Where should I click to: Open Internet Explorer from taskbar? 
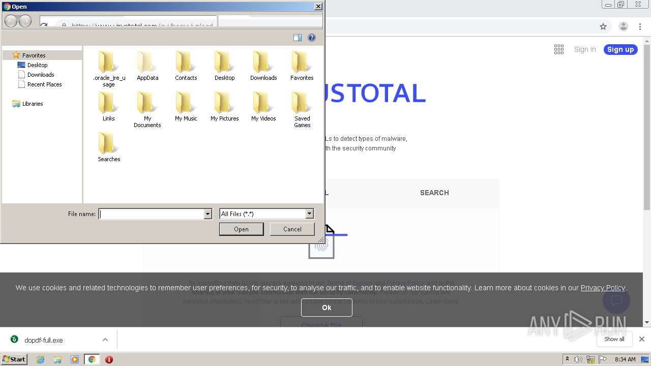click(x=40, y=359)
